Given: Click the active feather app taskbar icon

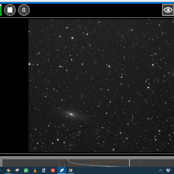Looking at the screenshot, I should [62, 171].
